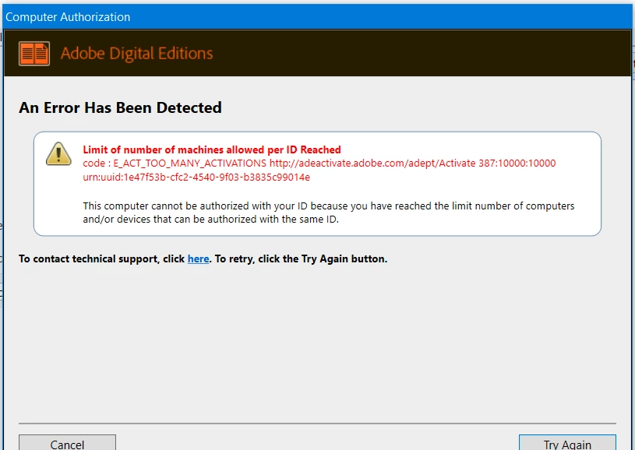Click the Adobe Digital Editions banner title

[x=137, y=54]
